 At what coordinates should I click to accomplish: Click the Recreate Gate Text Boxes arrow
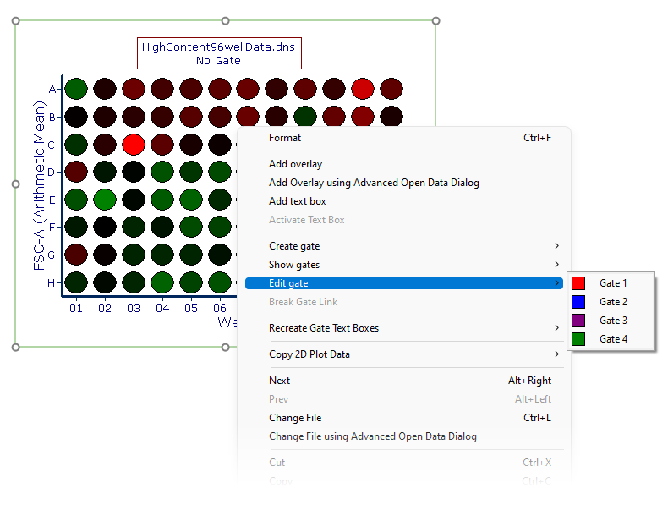pos(557,328)
